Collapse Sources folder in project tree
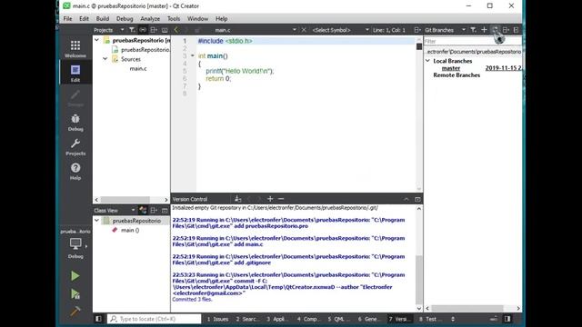Image resolution: width=582 pixels, height=327 pixels. pos(105,59)
